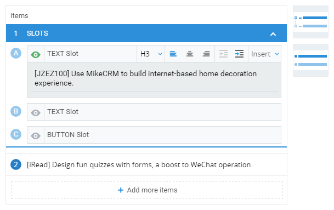Center-align text in slot A
This screenshot has height=210, width=334.
(x=190, y=54)
